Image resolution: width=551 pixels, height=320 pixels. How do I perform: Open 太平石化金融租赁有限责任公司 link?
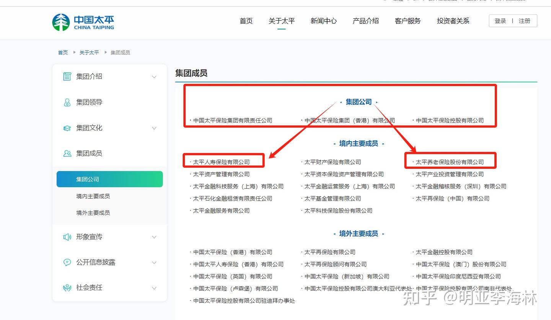tap(233, 198)
